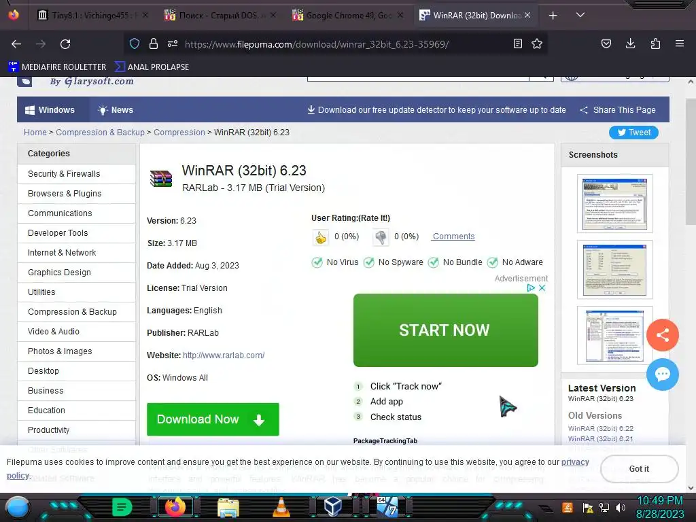The width and height of the screenshot is (696, 522).
Task: Open WinRAR (32bit) 6.22 old version
Action: 601,428
